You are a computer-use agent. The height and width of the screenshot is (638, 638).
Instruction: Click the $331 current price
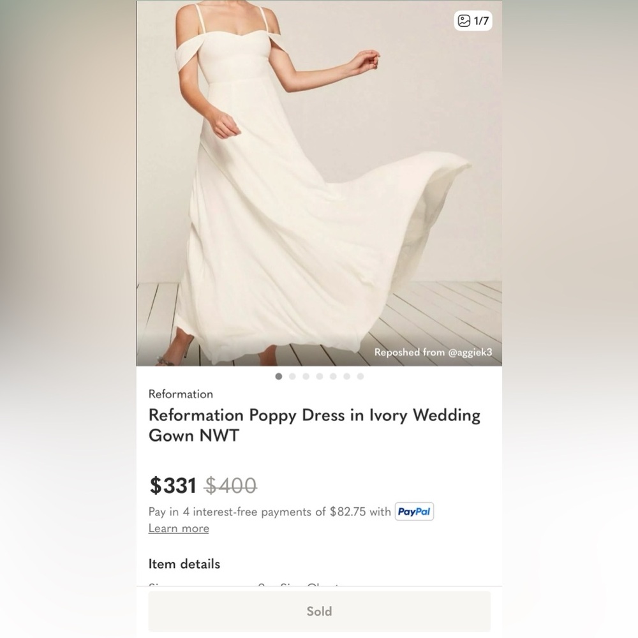(174, 486)
